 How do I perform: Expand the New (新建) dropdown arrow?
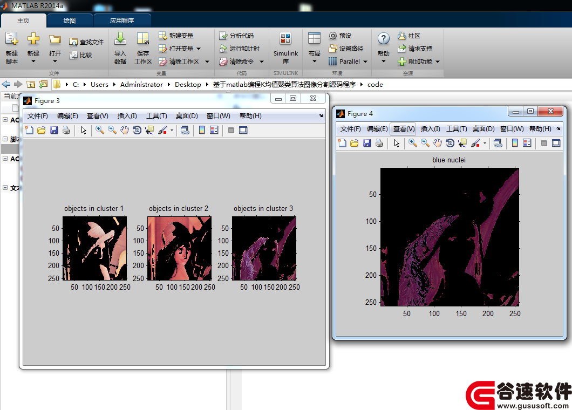[x=33, y=61]
